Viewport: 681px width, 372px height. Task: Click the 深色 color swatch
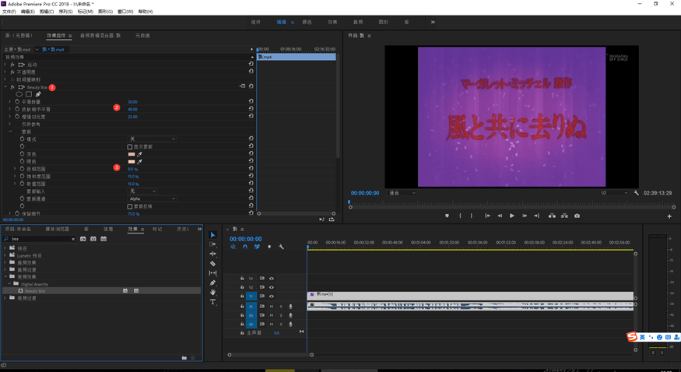click(x=132, y=154)
